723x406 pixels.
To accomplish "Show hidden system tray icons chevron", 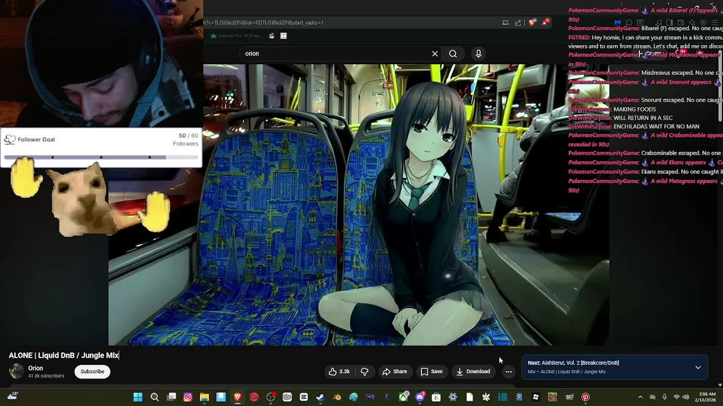I will pyautogui.click(x=640, y=397).
